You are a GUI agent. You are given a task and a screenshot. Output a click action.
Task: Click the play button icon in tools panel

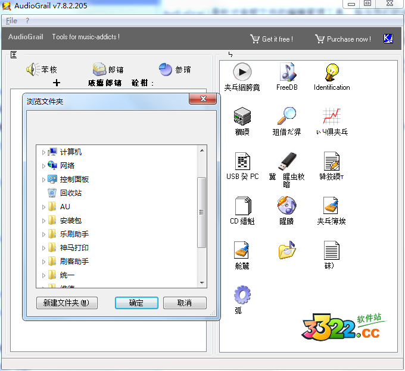tap(242, 72)
